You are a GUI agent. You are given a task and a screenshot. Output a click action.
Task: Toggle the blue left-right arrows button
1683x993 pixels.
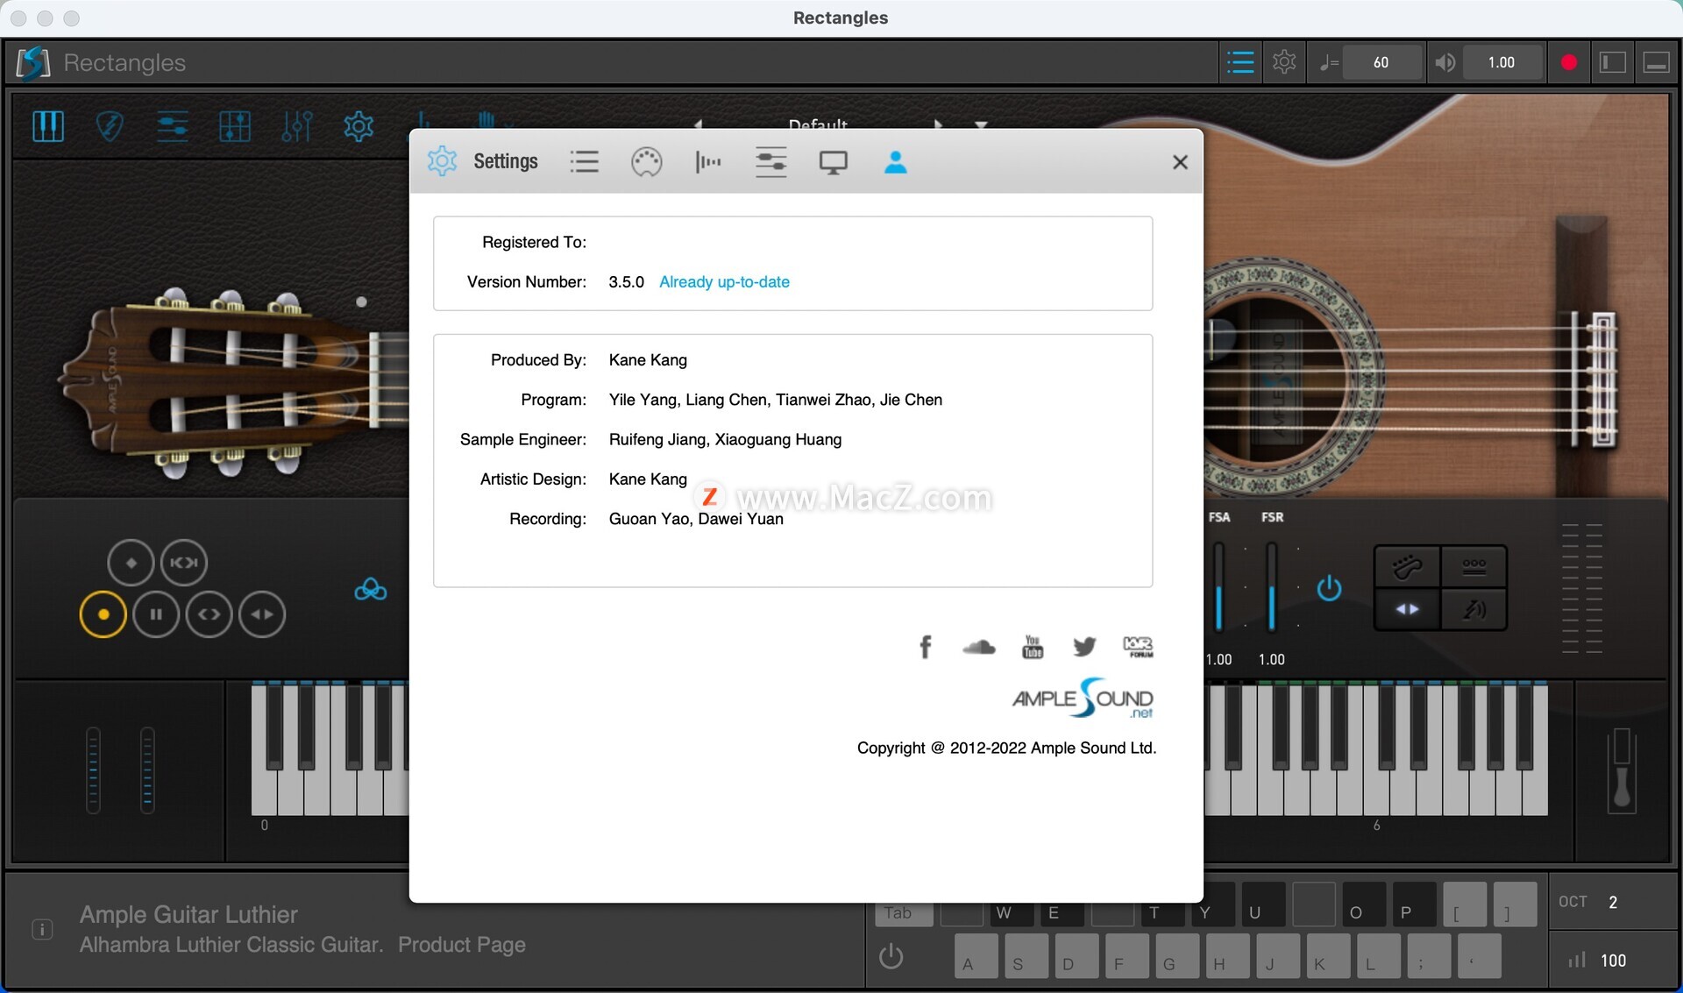1407,609
